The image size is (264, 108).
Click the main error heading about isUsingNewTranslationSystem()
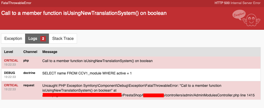click(x=84, y=13)
